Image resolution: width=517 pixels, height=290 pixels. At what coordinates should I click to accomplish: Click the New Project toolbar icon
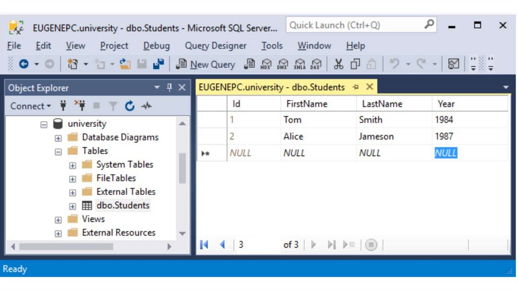click(73, 64)
